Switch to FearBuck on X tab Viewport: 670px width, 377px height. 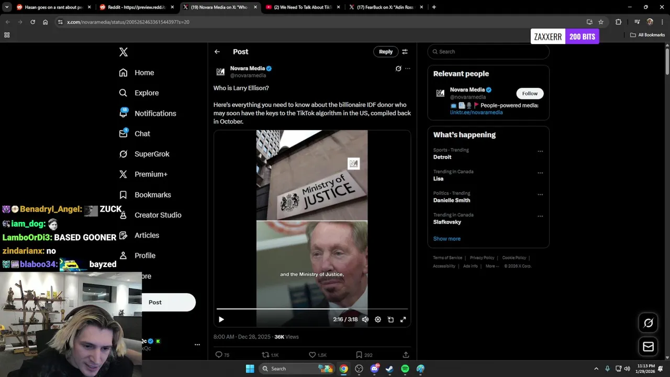coord(387,7)
